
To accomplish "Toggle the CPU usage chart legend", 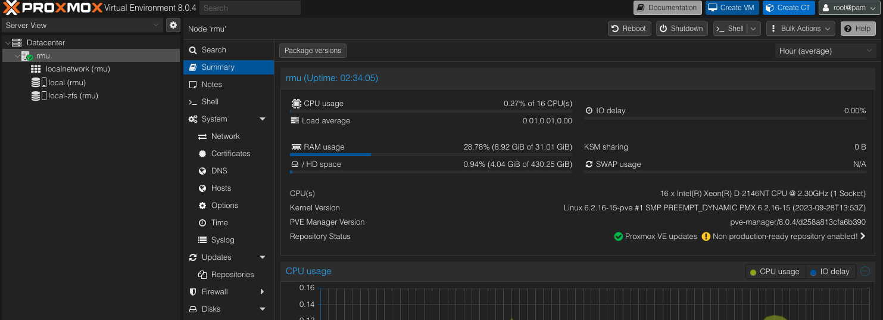I will click(775, 272).
